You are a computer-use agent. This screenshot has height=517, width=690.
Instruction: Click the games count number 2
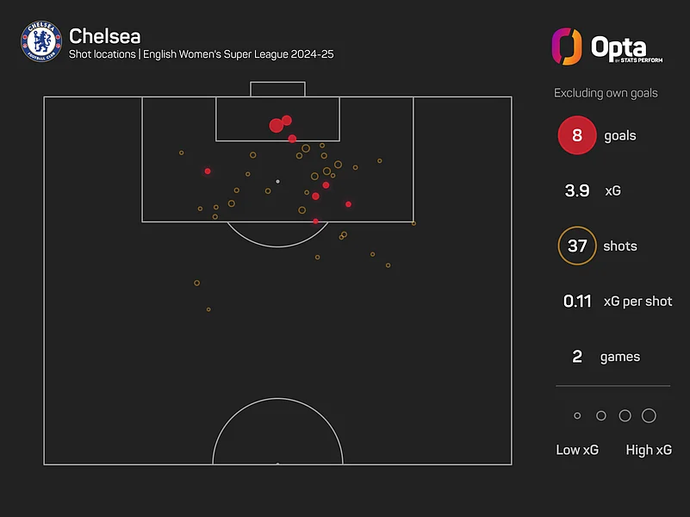click(x=577, y=357)
